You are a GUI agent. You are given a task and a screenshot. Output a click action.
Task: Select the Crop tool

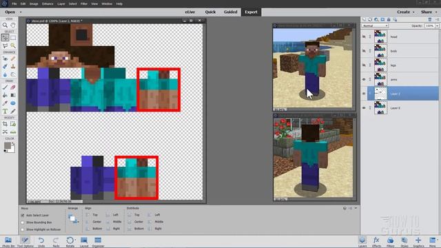5,124
